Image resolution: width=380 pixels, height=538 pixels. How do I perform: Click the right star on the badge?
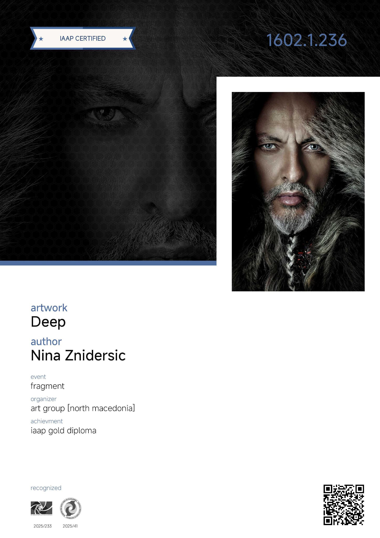[125, 39]
